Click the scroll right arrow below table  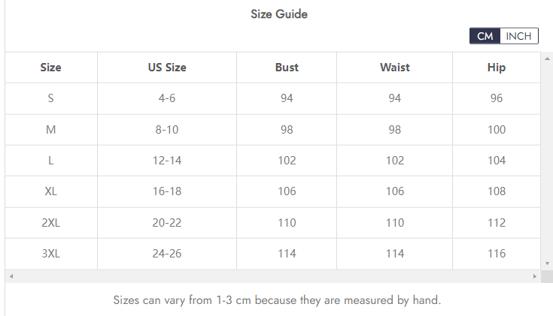535,276
